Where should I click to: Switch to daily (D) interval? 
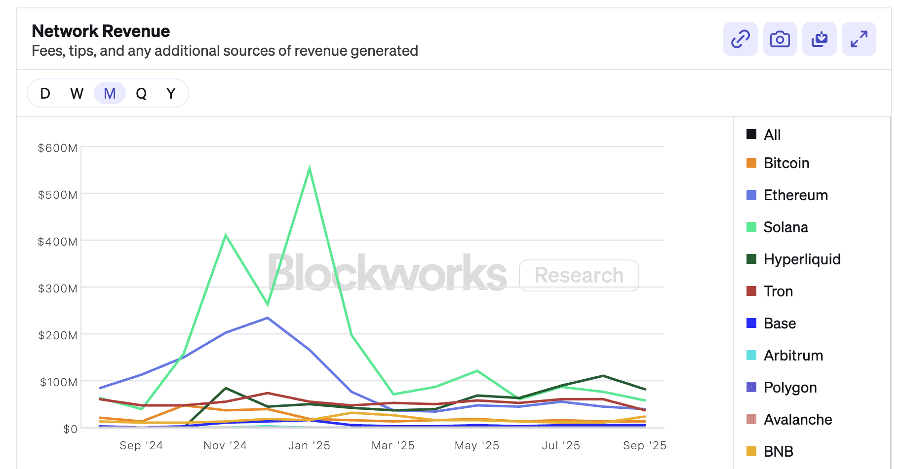pos(45,93)
